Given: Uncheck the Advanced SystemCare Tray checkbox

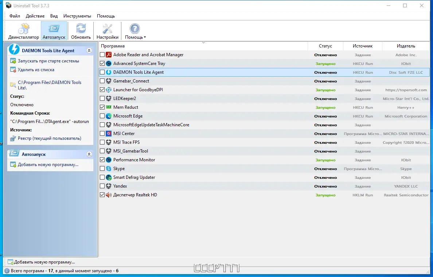Looking at the screenshot, I should coord(102,64).
